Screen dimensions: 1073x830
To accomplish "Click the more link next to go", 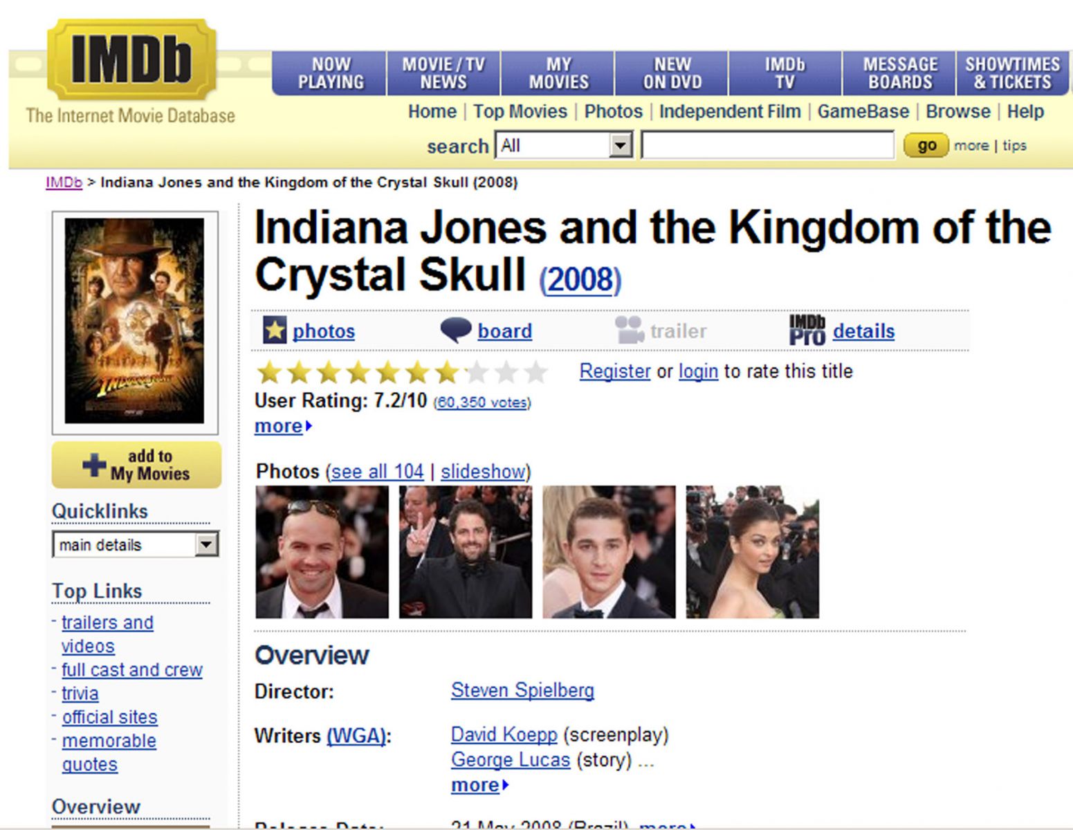I will point(971,145).
